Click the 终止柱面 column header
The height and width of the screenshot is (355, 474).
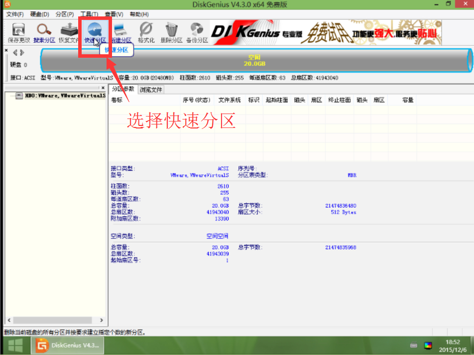coord(340,100)
